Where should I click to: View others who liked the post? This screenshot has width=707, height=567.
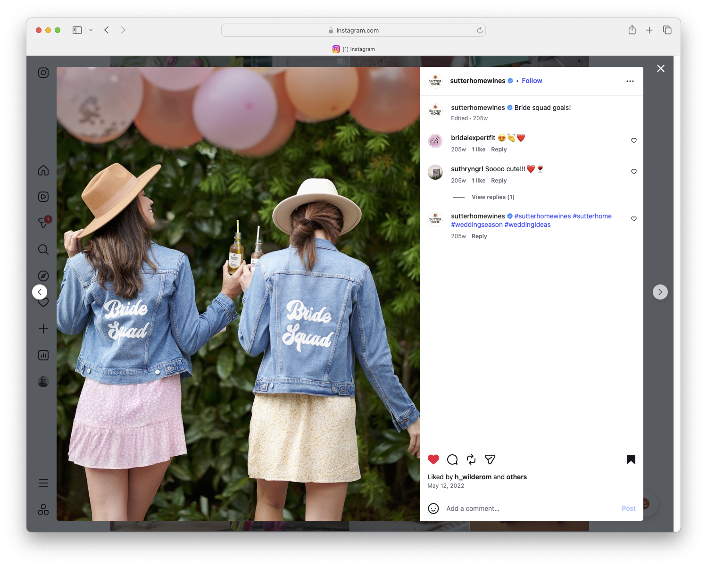516,477
